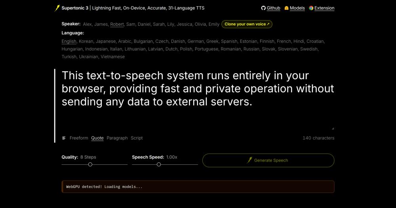The width and height of the screenshot is (396, 208).
Task: Choose Latvian language
Action: click(155, 49)
